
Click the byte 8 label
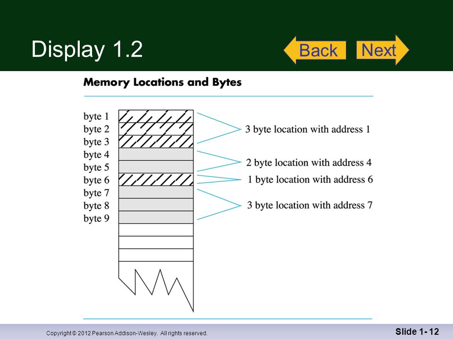tap(96, 206)
